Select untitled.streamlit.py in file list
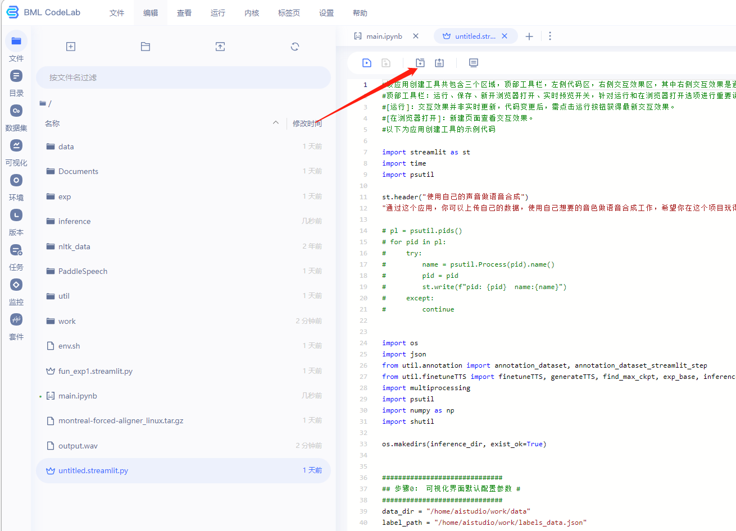This screenshot has width=736, height=531. 183,470
